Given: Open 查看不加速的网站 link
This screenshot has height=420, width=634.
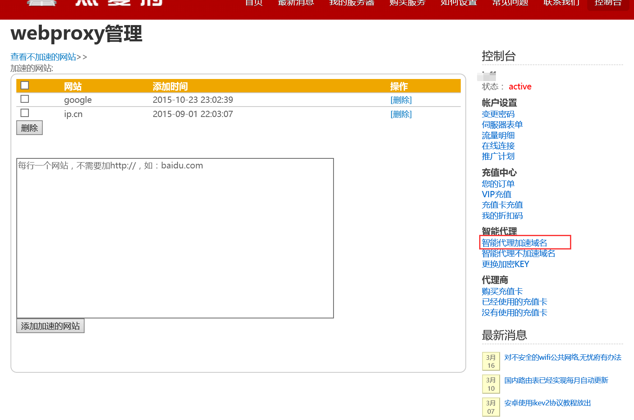Looking at the screenshot, I should click(44, 57).
